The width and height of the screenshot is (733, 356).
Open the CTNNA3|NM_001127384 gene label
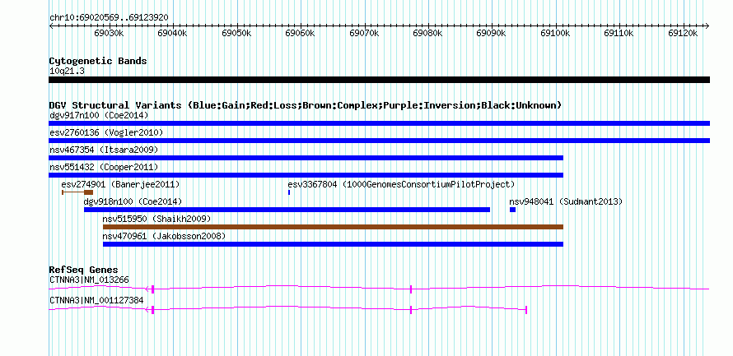point(96,300)
